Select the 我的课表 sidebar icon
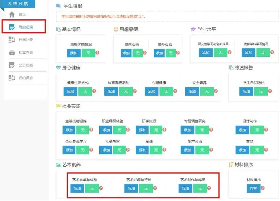280x201 pixels. (12, 78)
